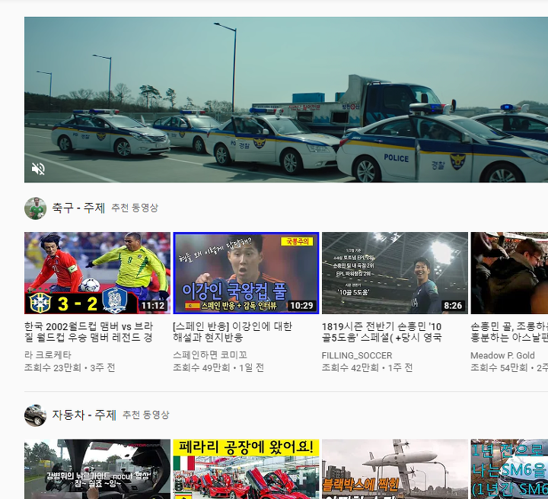Click the 조회수 54만회 view count

pos(499,367)
